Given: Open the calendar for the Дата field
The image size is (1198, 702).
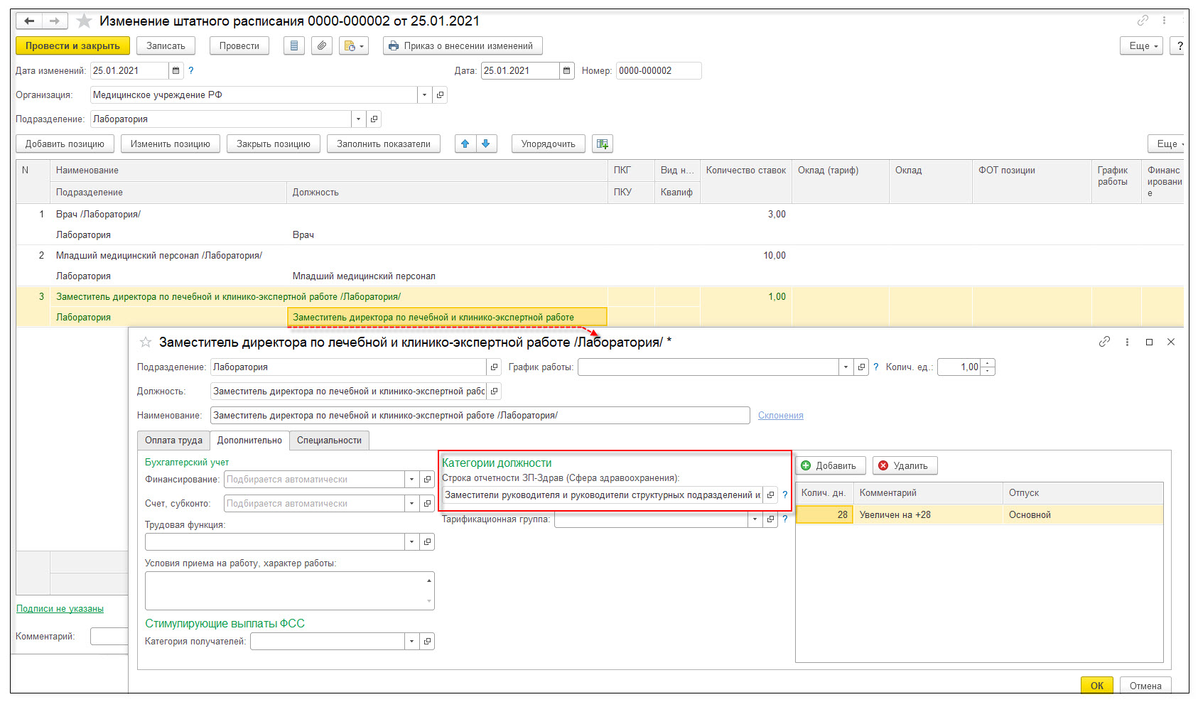Looking at the screenshot, I should click(x=566, y=70).
